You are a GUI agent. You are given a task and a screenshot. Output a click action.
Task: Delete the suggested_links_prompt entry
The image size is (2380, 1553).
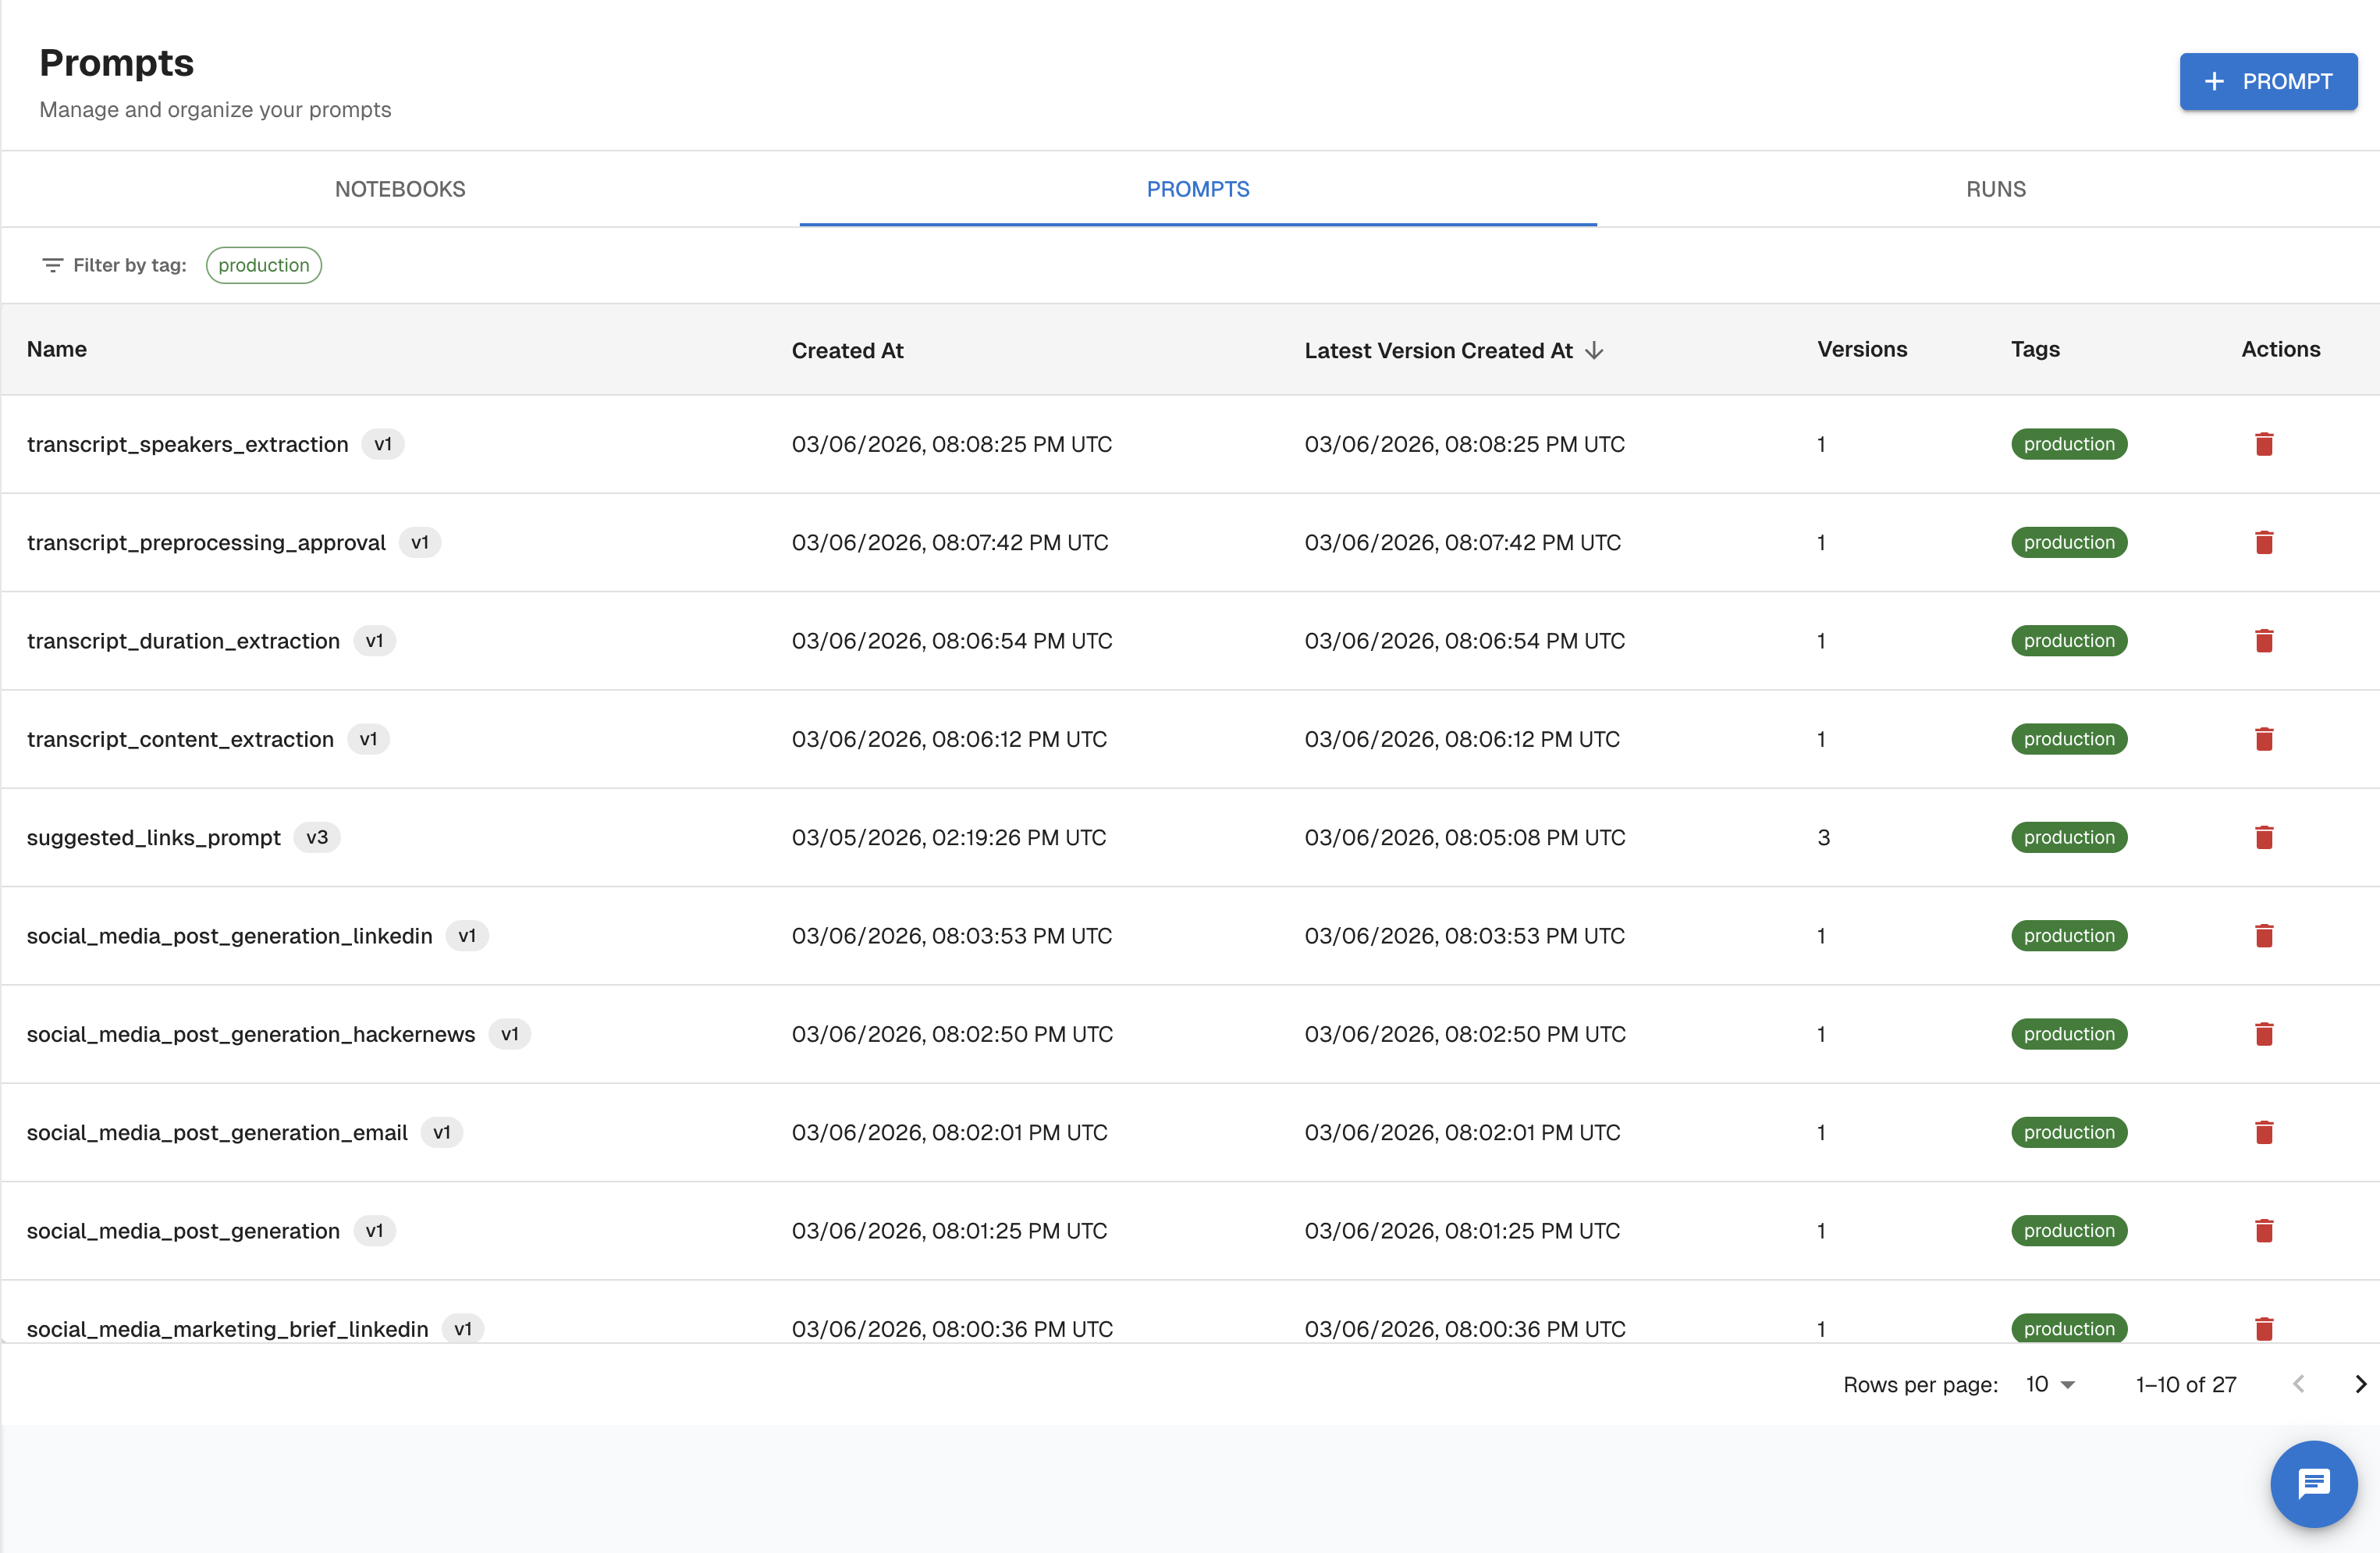click(2264, 837)
